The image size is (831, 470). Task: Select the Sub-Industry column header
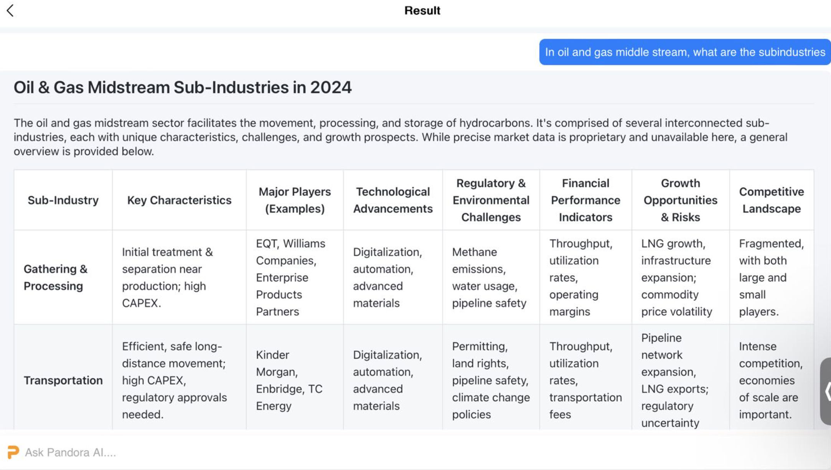pyautogui.click(x=63, y=200)
